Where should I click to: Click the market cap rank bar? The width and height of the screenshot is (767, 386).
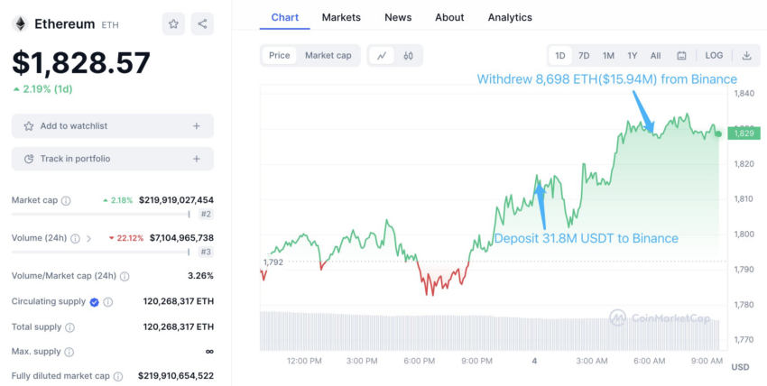pyautogui.click(x=101, y=214)
